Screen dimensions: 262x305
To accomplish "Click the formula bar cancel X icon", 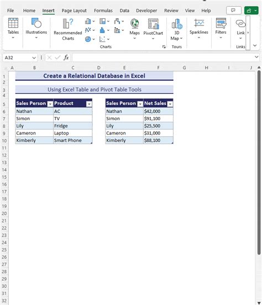I will (49, 57).
